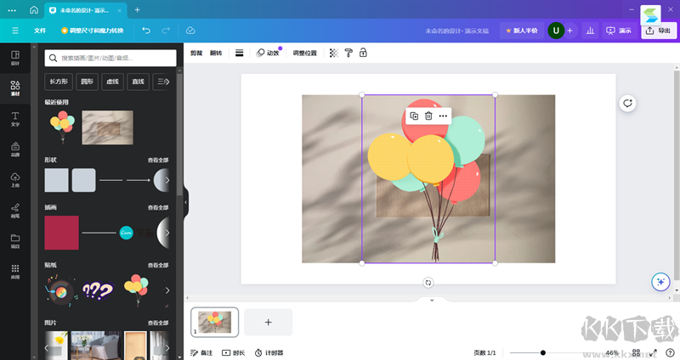Open the 文件 menu
This screenshot has width=680, height=360.
(x=40, y=31)
